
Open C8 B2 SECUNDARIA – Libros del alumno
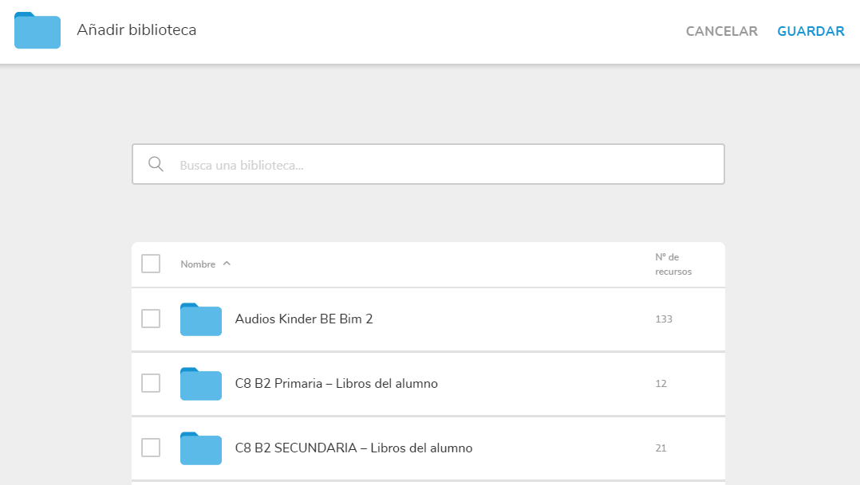pos(353,448)
